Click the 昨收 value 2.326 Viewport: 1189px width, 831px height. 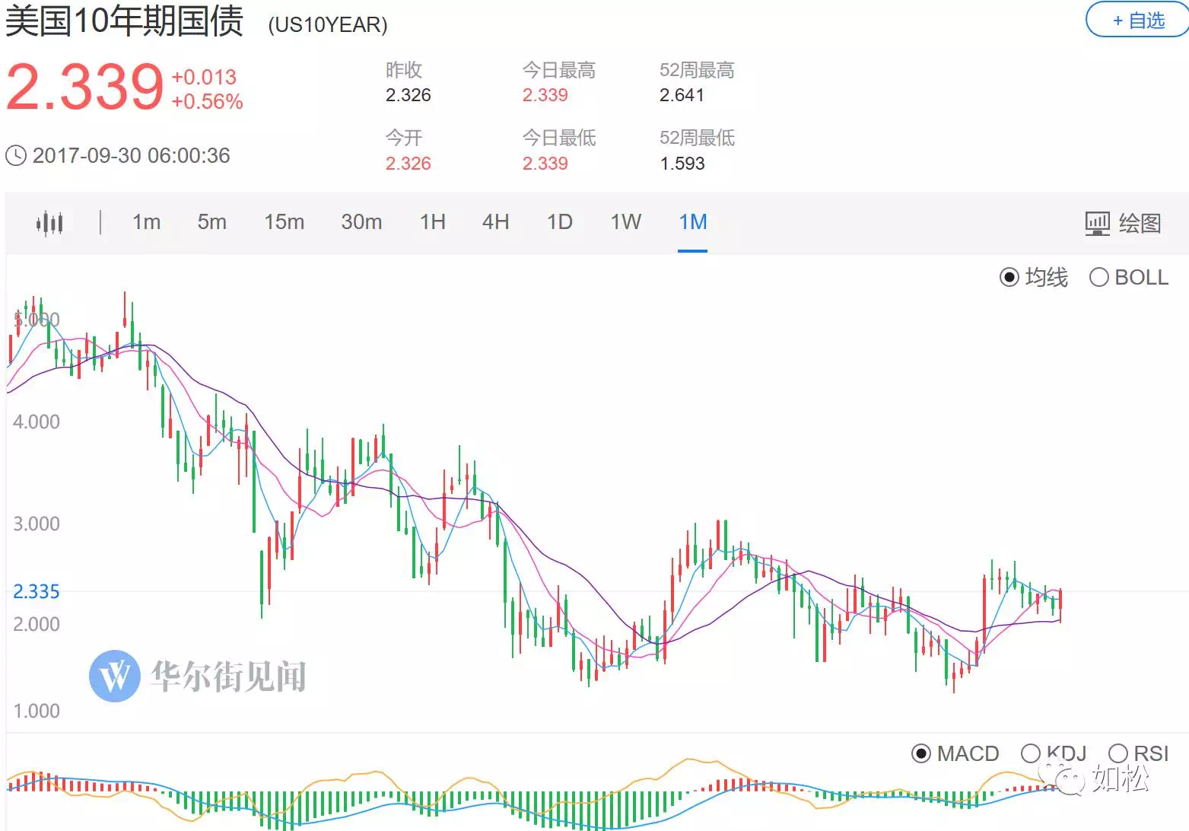point(408,95)
